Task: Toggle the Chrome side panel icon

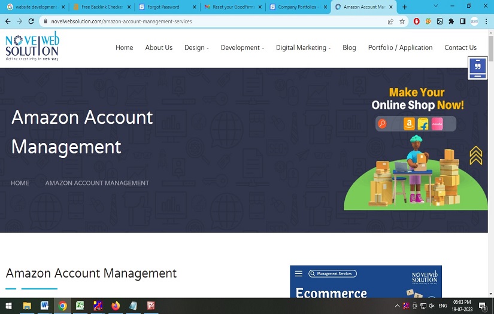Action: click(463, 22)
